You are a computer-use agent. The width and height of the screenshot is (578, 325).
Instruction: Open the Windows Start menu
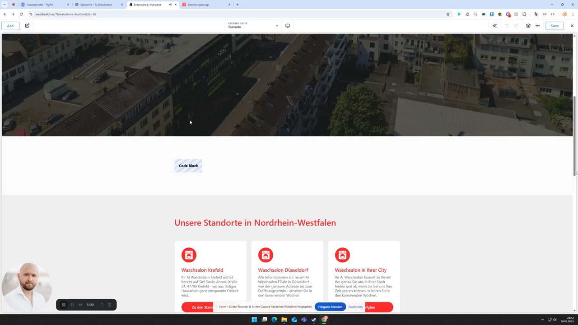point(254,320)
